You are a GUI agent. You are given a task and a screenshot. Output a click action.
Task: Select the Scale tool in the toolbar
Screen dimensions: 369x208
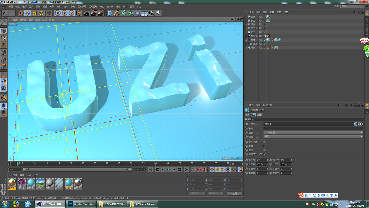[x=34, y=13]
